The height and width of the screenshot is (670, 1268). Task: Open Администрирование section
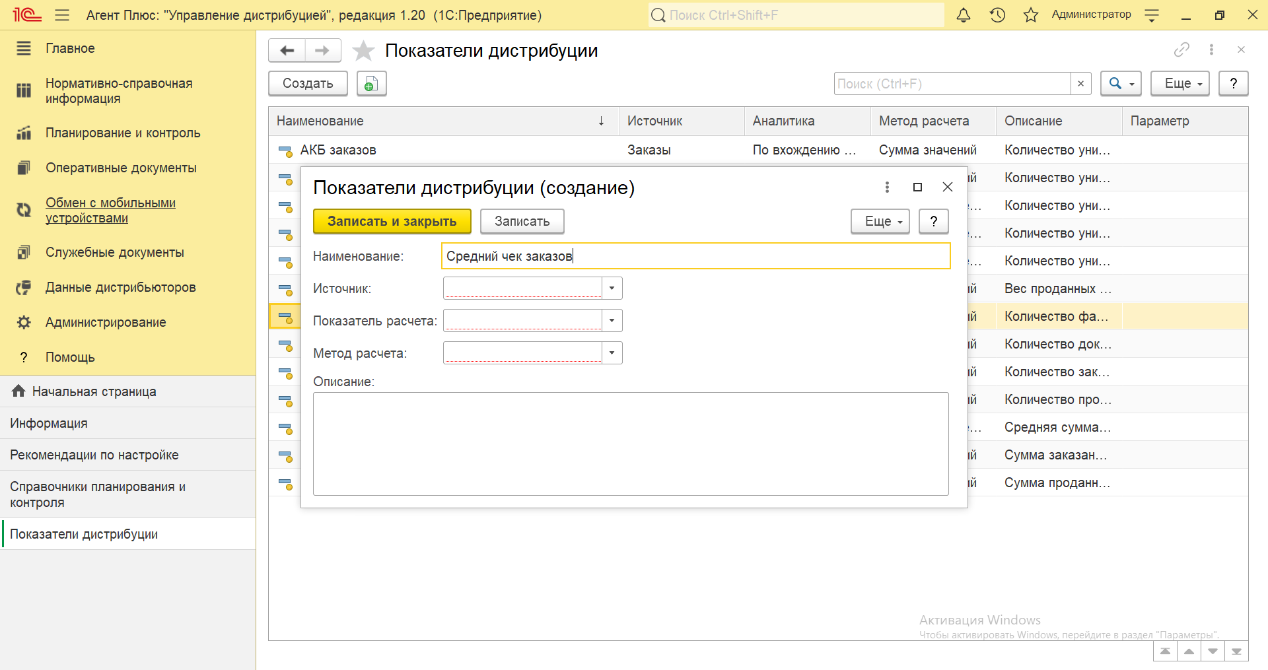(106, 322)
